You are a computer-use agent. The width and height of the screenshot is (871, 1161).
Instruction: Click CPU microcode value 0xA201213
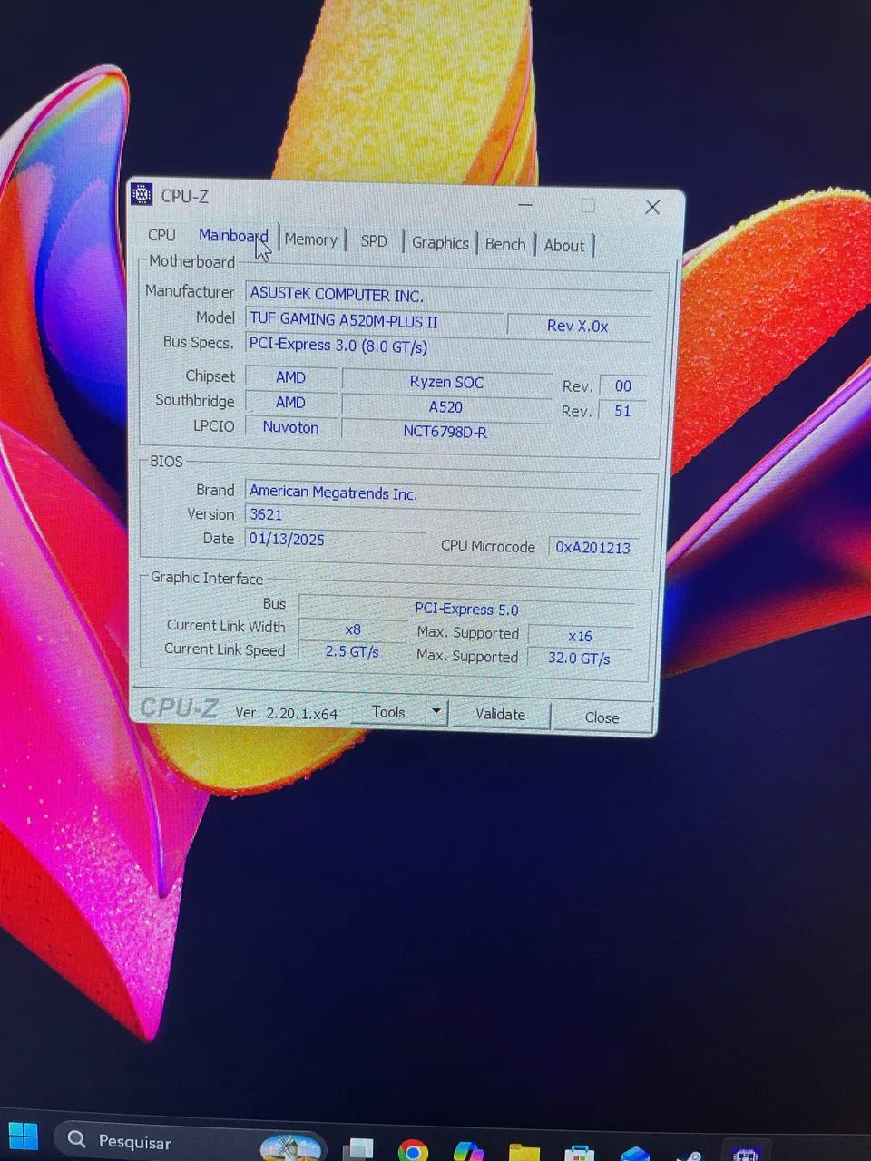pyautogui.click(x=593, y=547)
